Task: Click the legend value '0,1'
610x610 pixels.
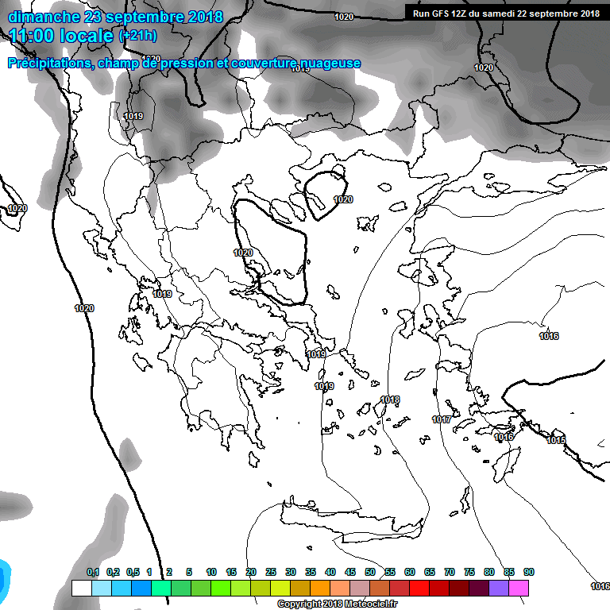Action: click(93, 572)
